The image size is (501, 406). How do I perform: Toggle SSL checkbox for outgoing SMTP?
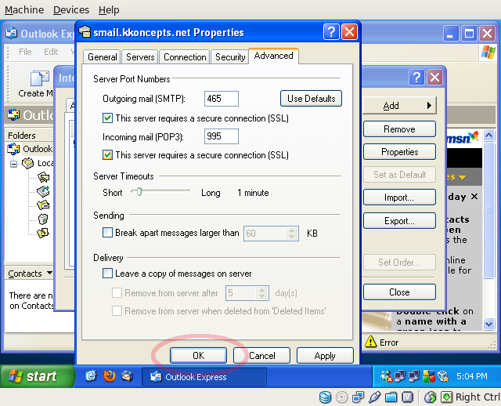(x=107, y=118)
